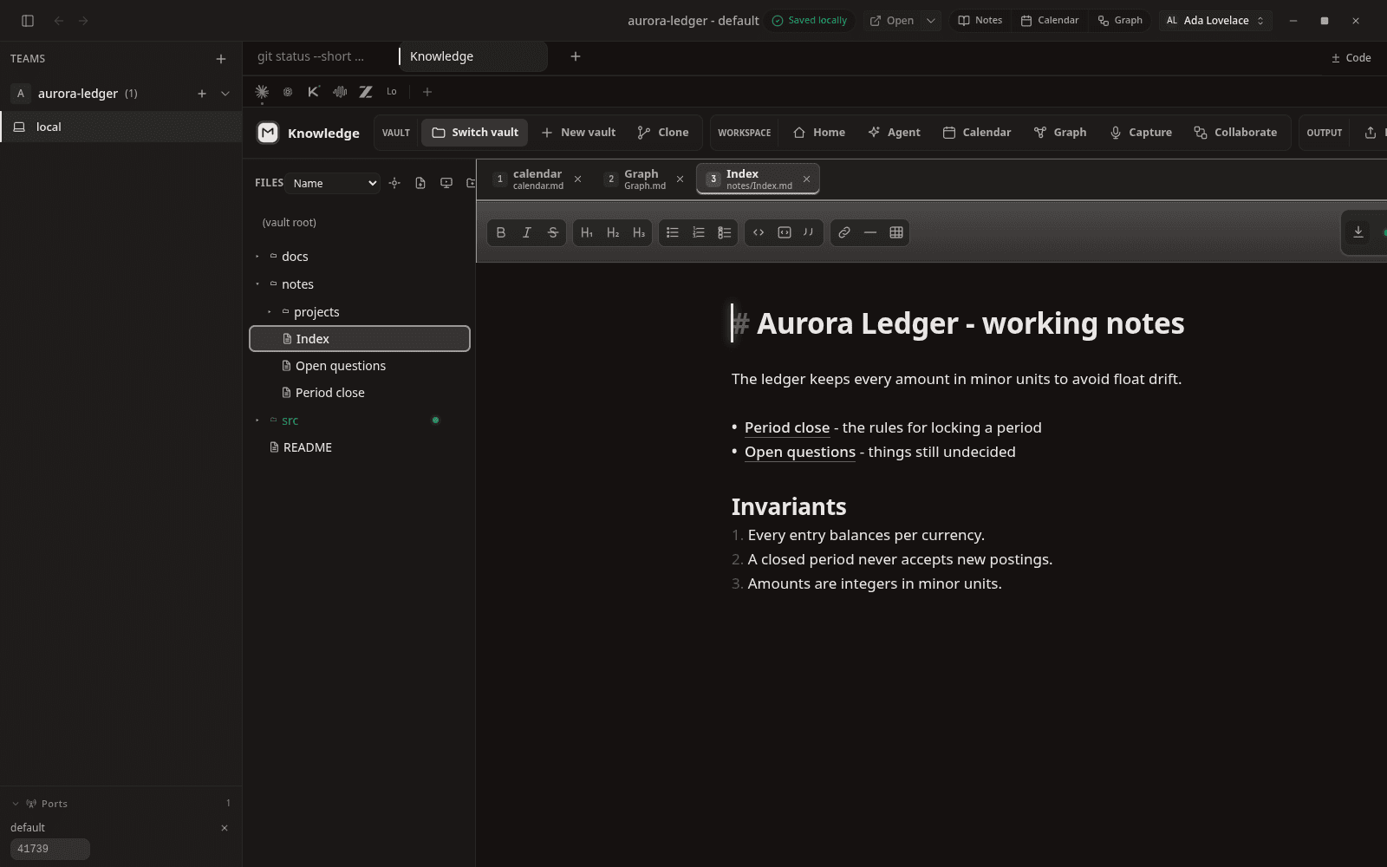Insert a numbered list
1387x867 pixels.
pyautogui.click(x=699, y=232)
